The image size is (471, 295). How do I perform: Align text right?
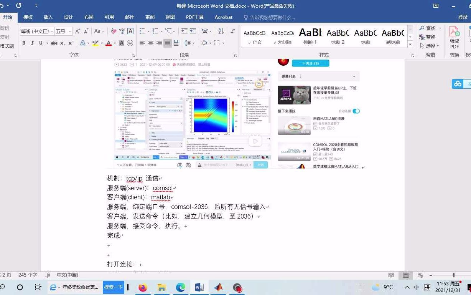tap(159, 43)
